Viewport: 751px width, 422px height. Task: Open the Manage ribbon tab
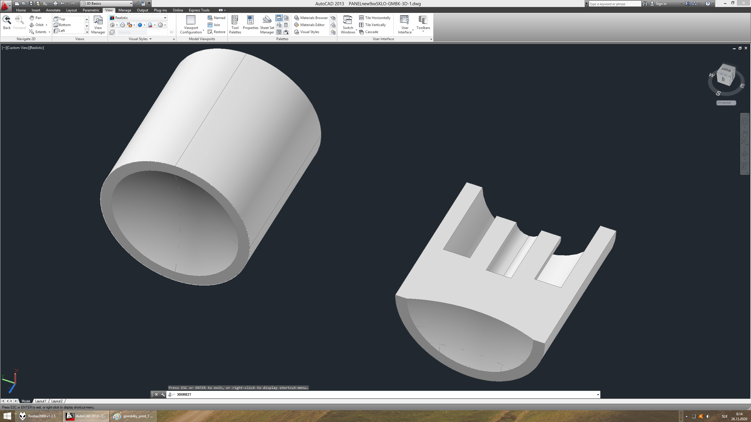coord(125,10)
